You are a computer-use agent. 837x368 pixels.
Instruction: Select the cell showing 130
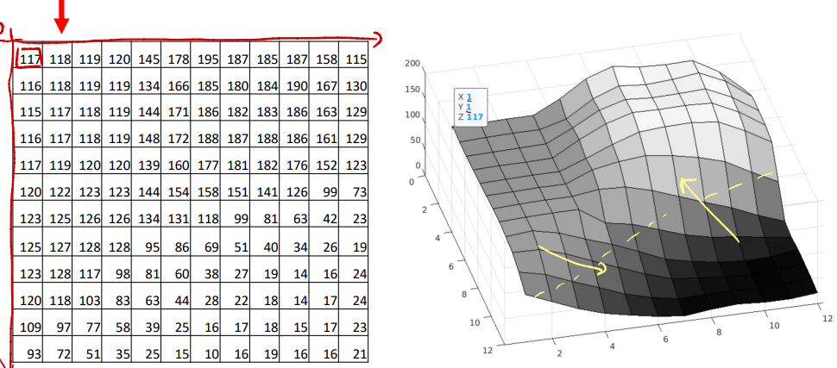pyautogui.click(x=354, y=81)
